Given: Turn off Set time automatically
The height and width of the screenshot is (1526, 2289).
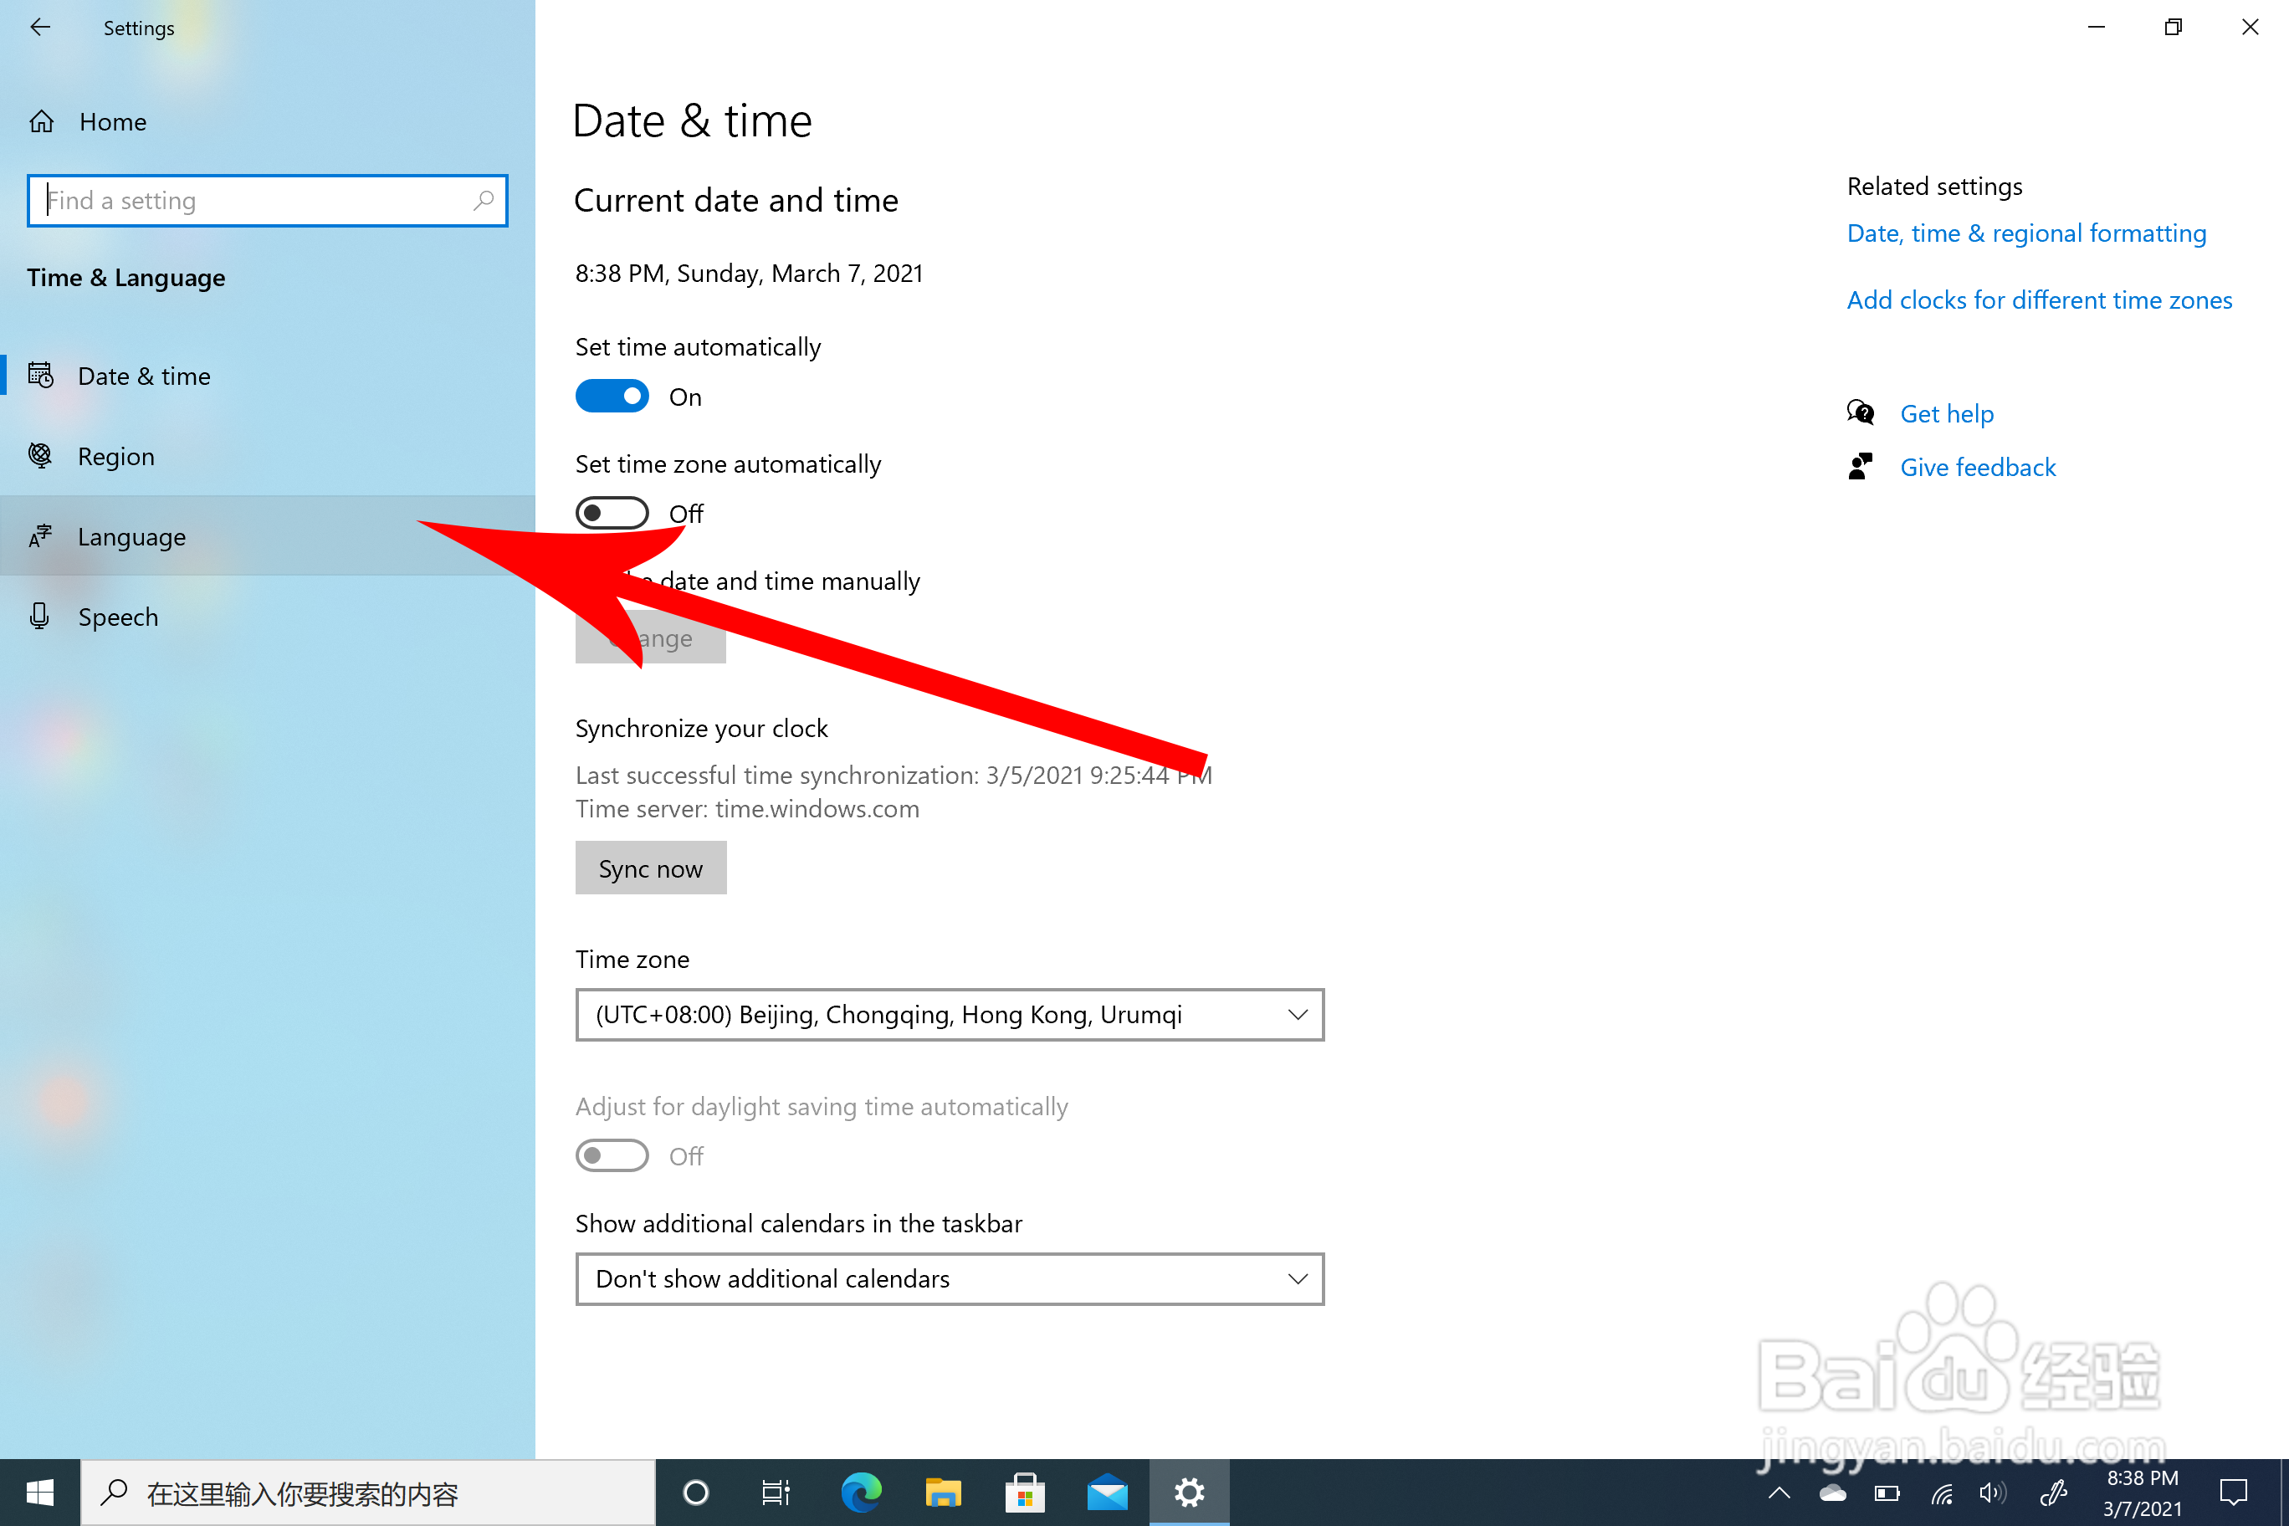Looking at the screenshot, I should click(612, 396).
